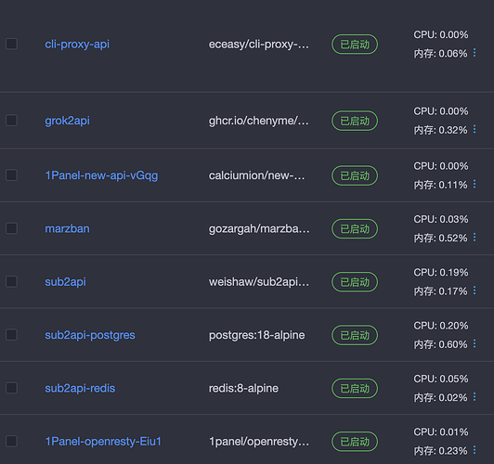
Task: Open more-actions dots for sub2api-redis row
Action: tap(474, 397)
